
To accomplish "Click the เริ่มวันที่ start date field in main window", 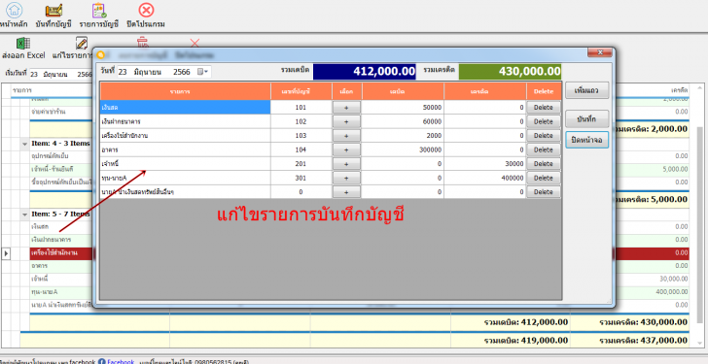I will 61,74.
